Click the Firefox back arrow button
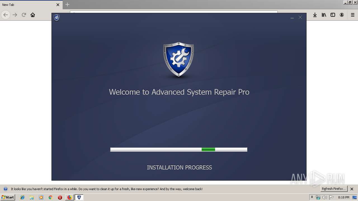 pos(6,15)
